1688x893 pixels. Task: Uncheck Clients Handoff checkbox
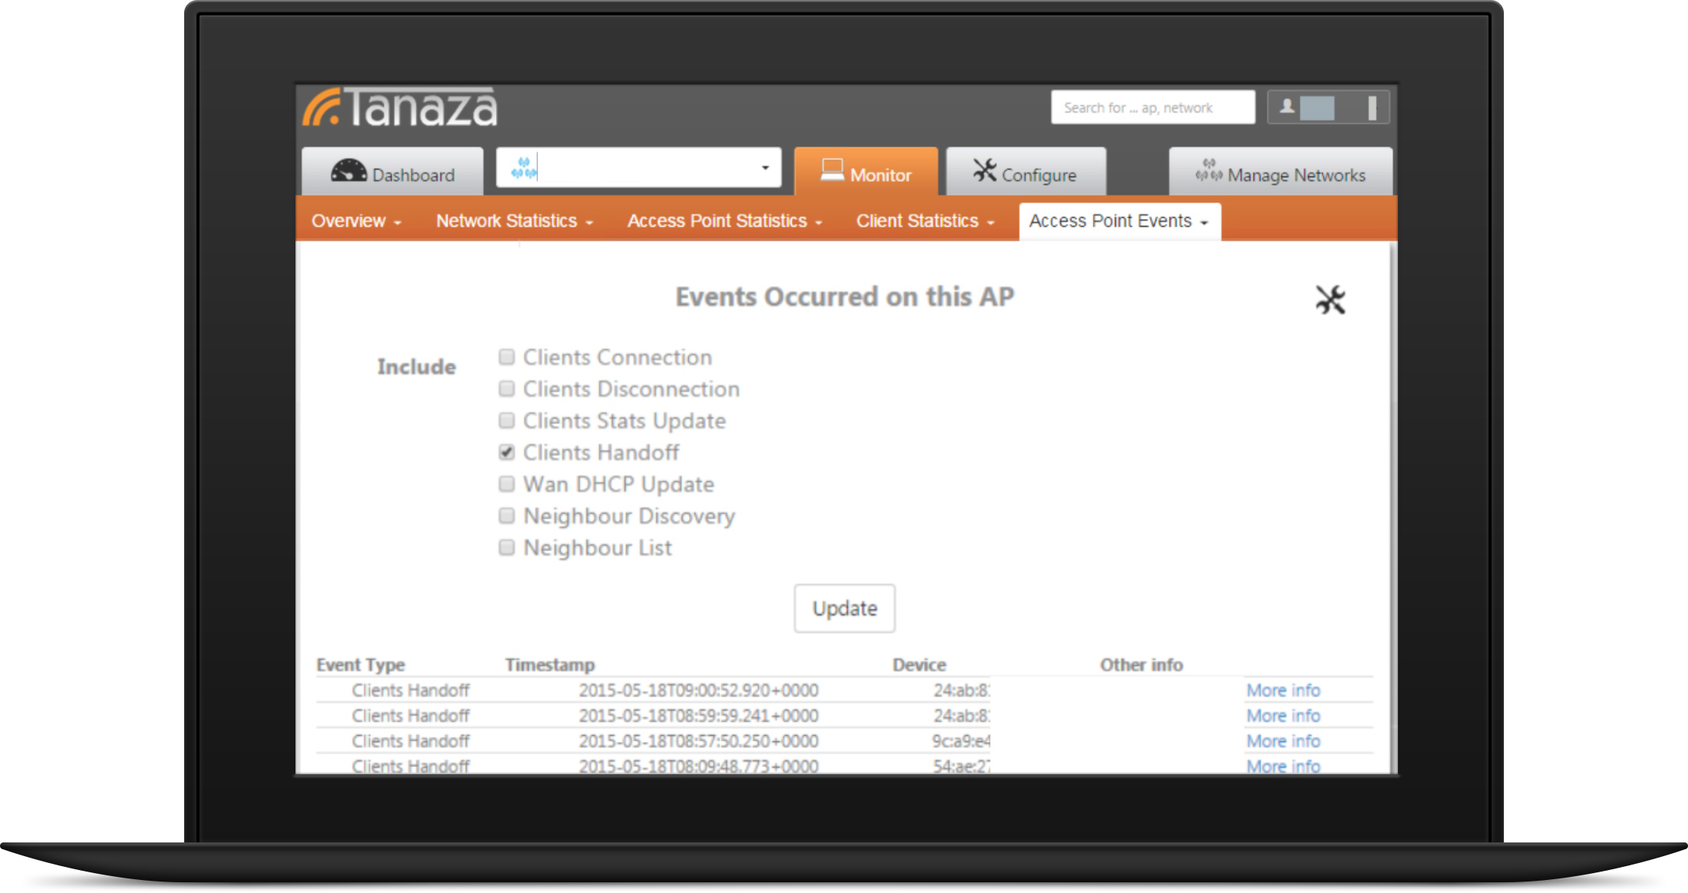tap(506, 452)
